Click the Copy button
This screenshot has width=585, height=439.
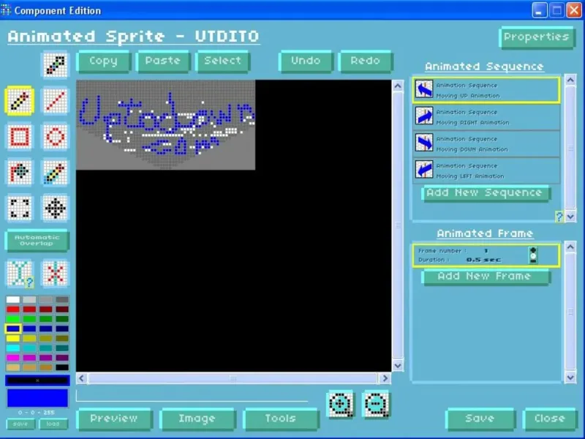pyautogui.click(x=104, y=61)
